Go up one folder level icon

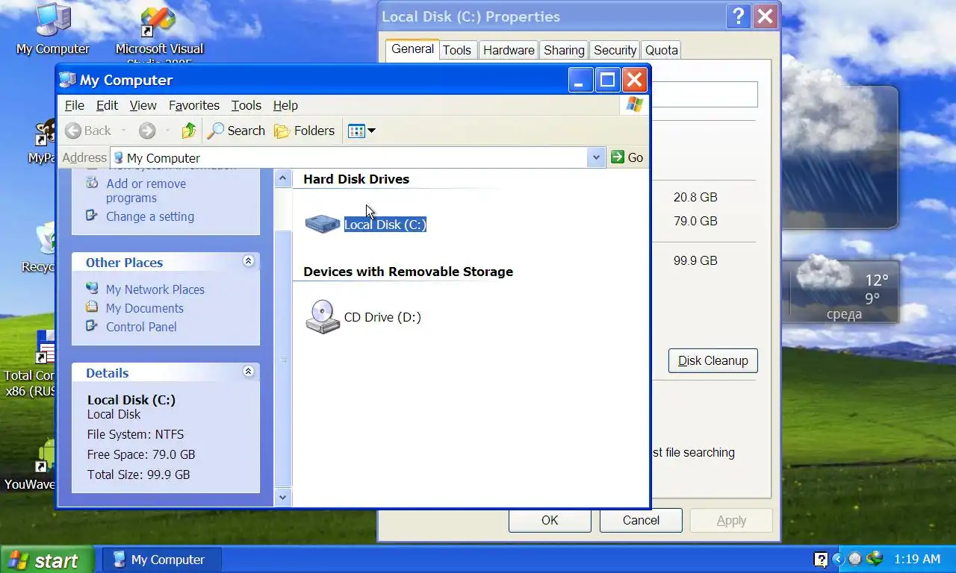tap(189, 131)
